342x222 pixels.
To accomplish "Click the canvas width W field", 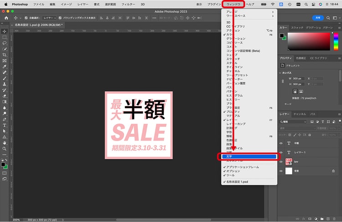I will [298, 79].
